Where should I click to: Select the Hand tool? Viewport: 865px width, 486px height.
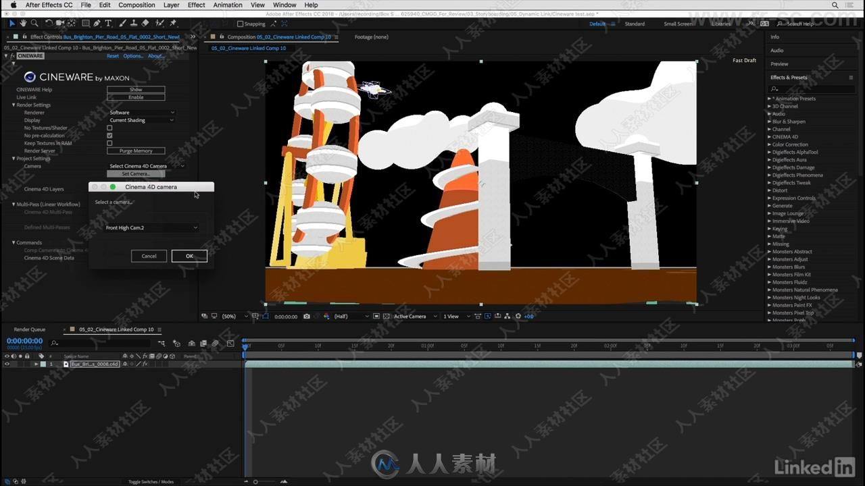click(x=23, y=23)
